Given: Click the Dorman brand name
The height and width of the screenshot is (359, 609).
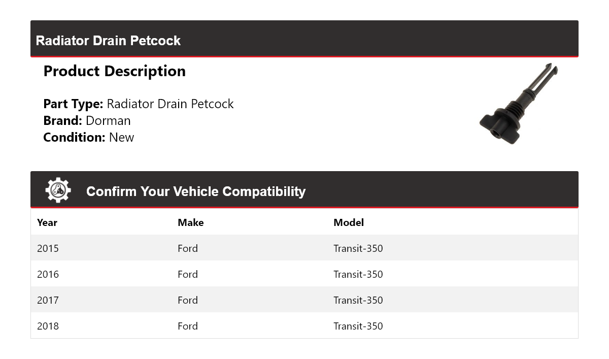Looking at the screenshot, I should (108, 121).
